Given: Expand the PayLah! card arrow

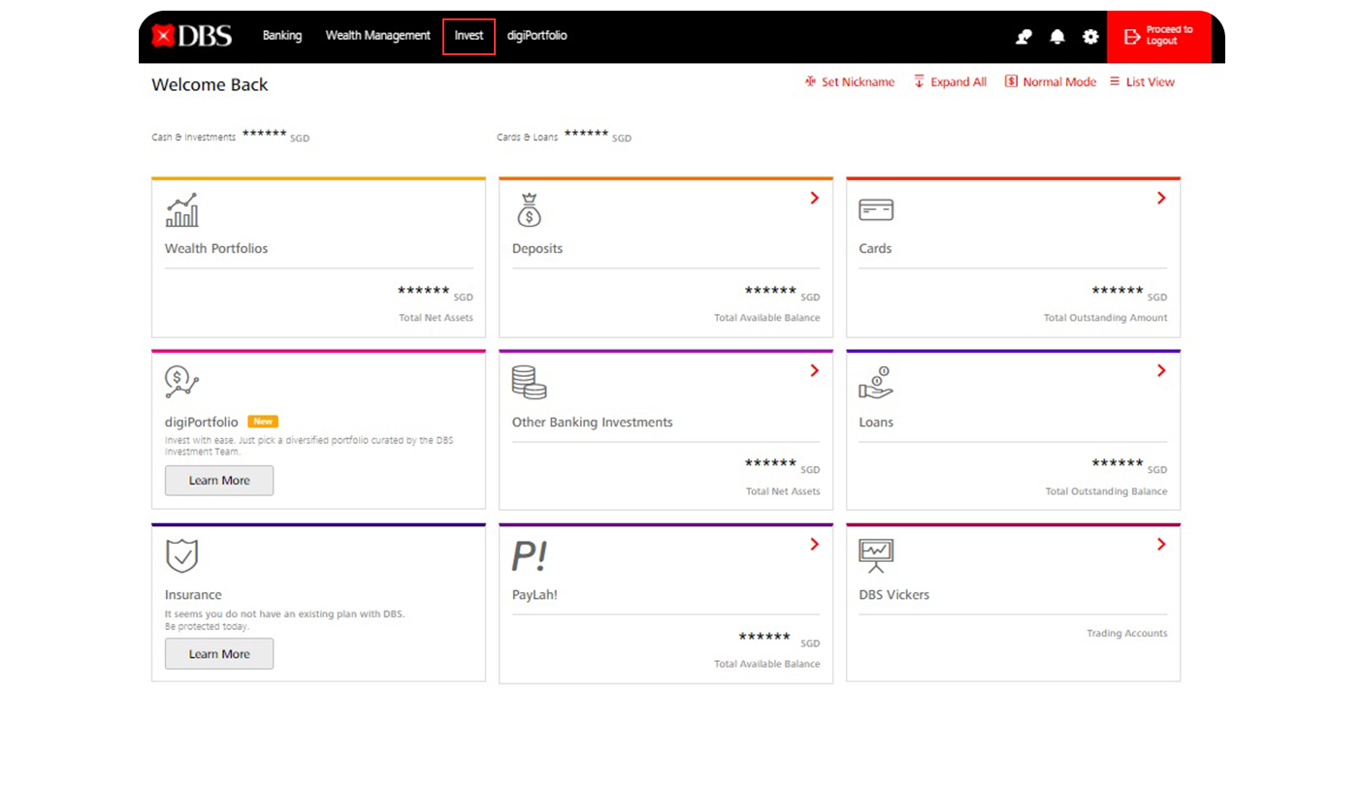Looking at the screenshot, I should 814,545.
